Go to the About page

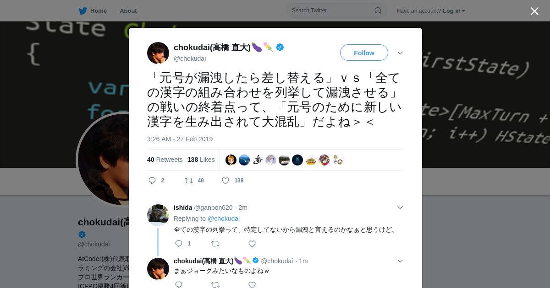pos(128,11)
